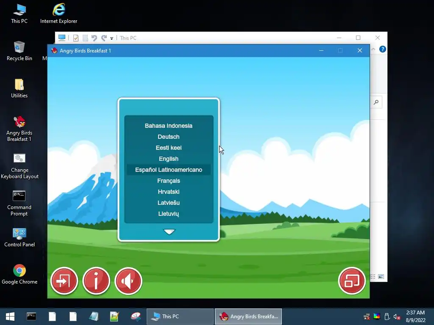Choose English language
Screen dimensions: 434x325
coord(169,159)
